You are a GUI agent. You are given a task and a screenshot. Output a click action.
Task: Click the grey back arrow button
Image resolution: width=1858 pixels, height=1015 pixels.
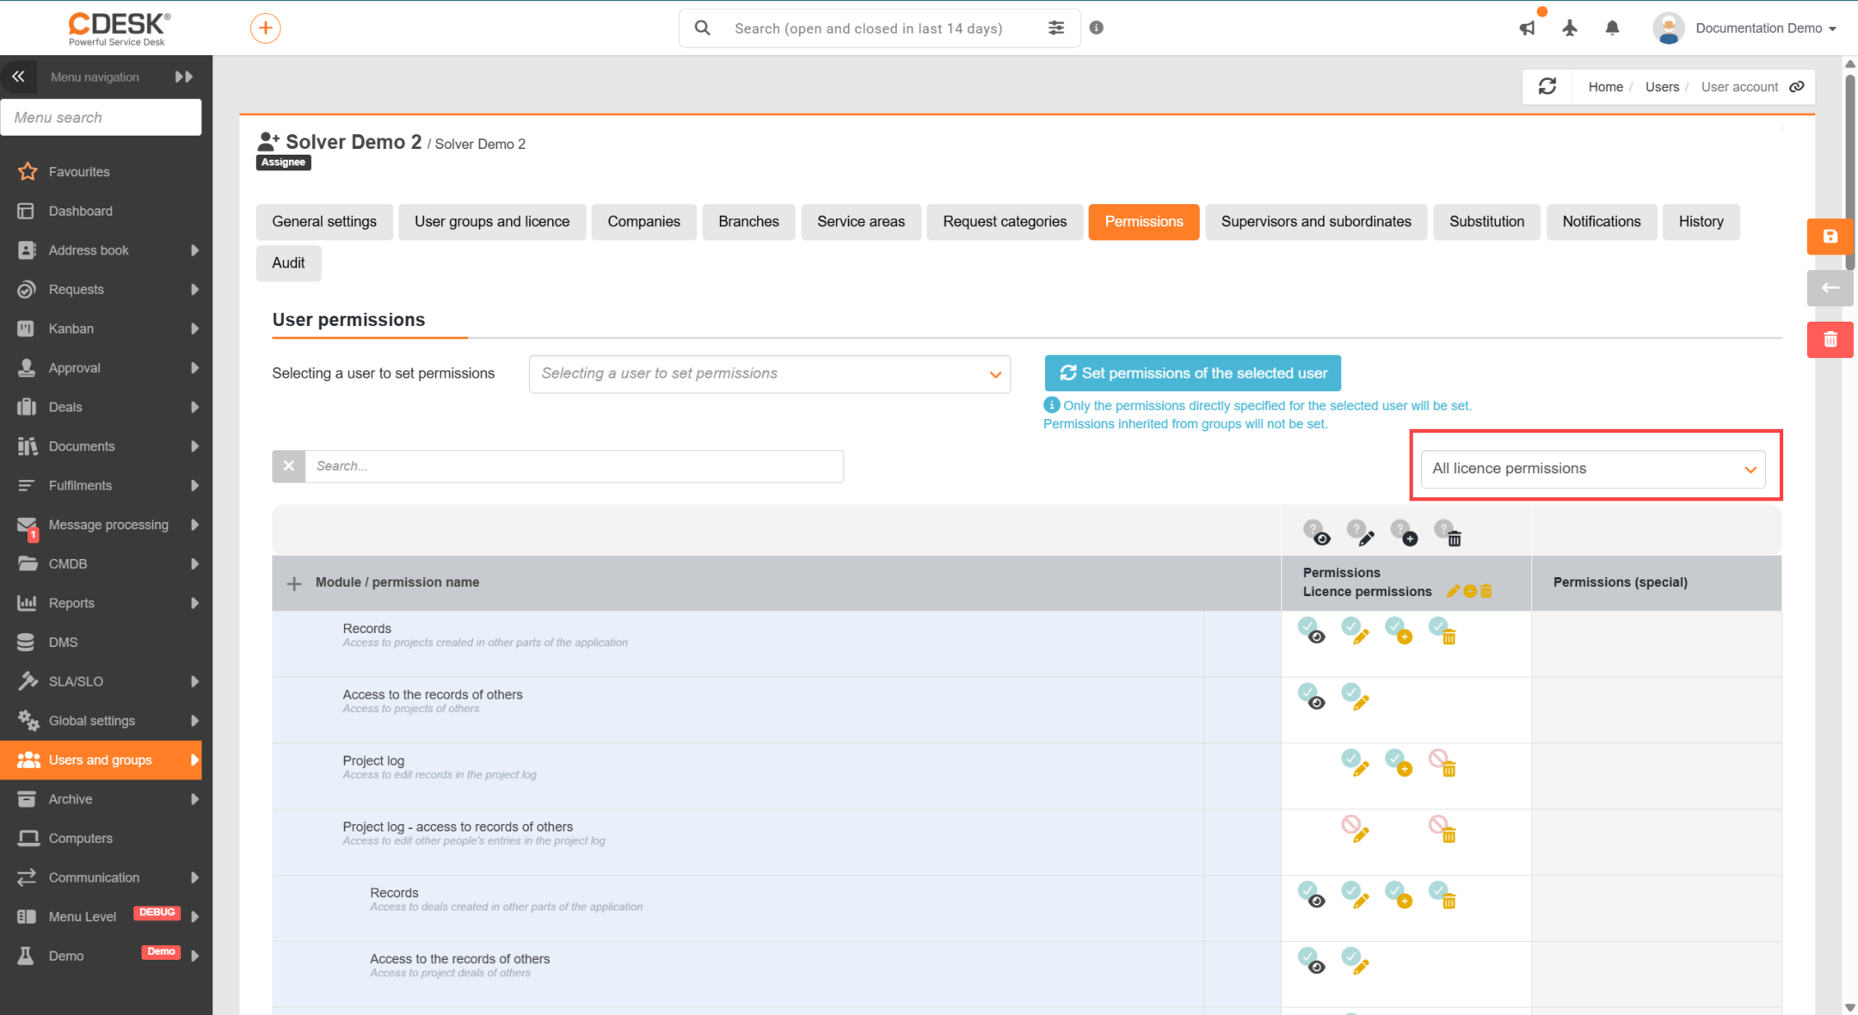(x=1830, y=288)
